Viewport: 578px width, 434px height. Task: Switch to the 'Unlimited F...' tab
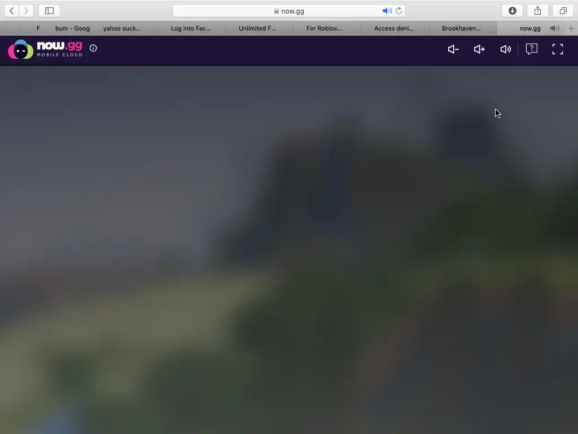click(x=257, y=28)
